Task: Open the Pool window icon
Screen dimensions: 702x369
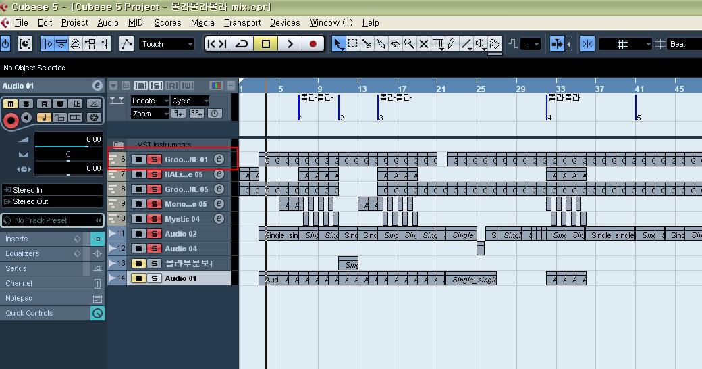Action: [90, 44]
